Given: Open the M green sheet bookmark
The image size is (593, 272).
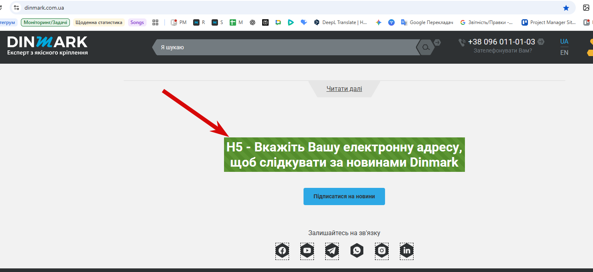Looking at the screenshot, I should click(x=236, y=22).
